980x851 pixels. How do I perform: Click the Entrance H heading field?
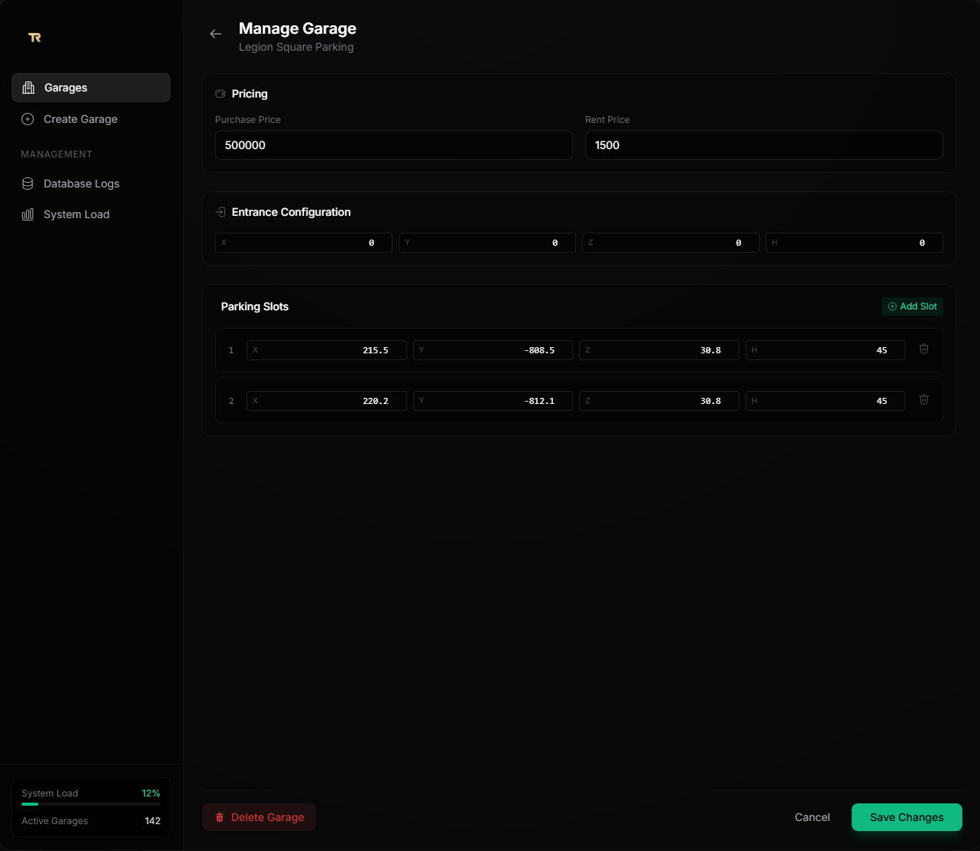click(854, 243)
